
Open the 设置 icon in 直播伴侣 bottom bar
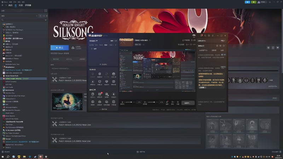(x=178, y=103)
